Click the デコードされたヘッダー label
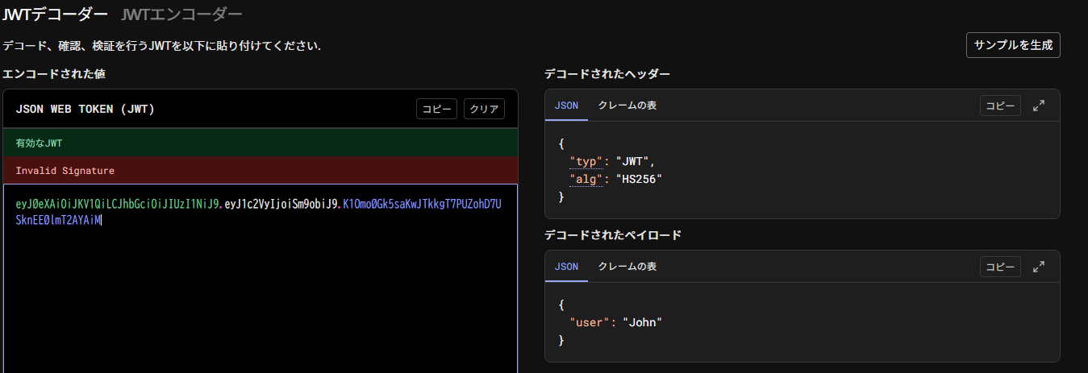This screenshot has height=373, width=1088. tap(607, 73)
